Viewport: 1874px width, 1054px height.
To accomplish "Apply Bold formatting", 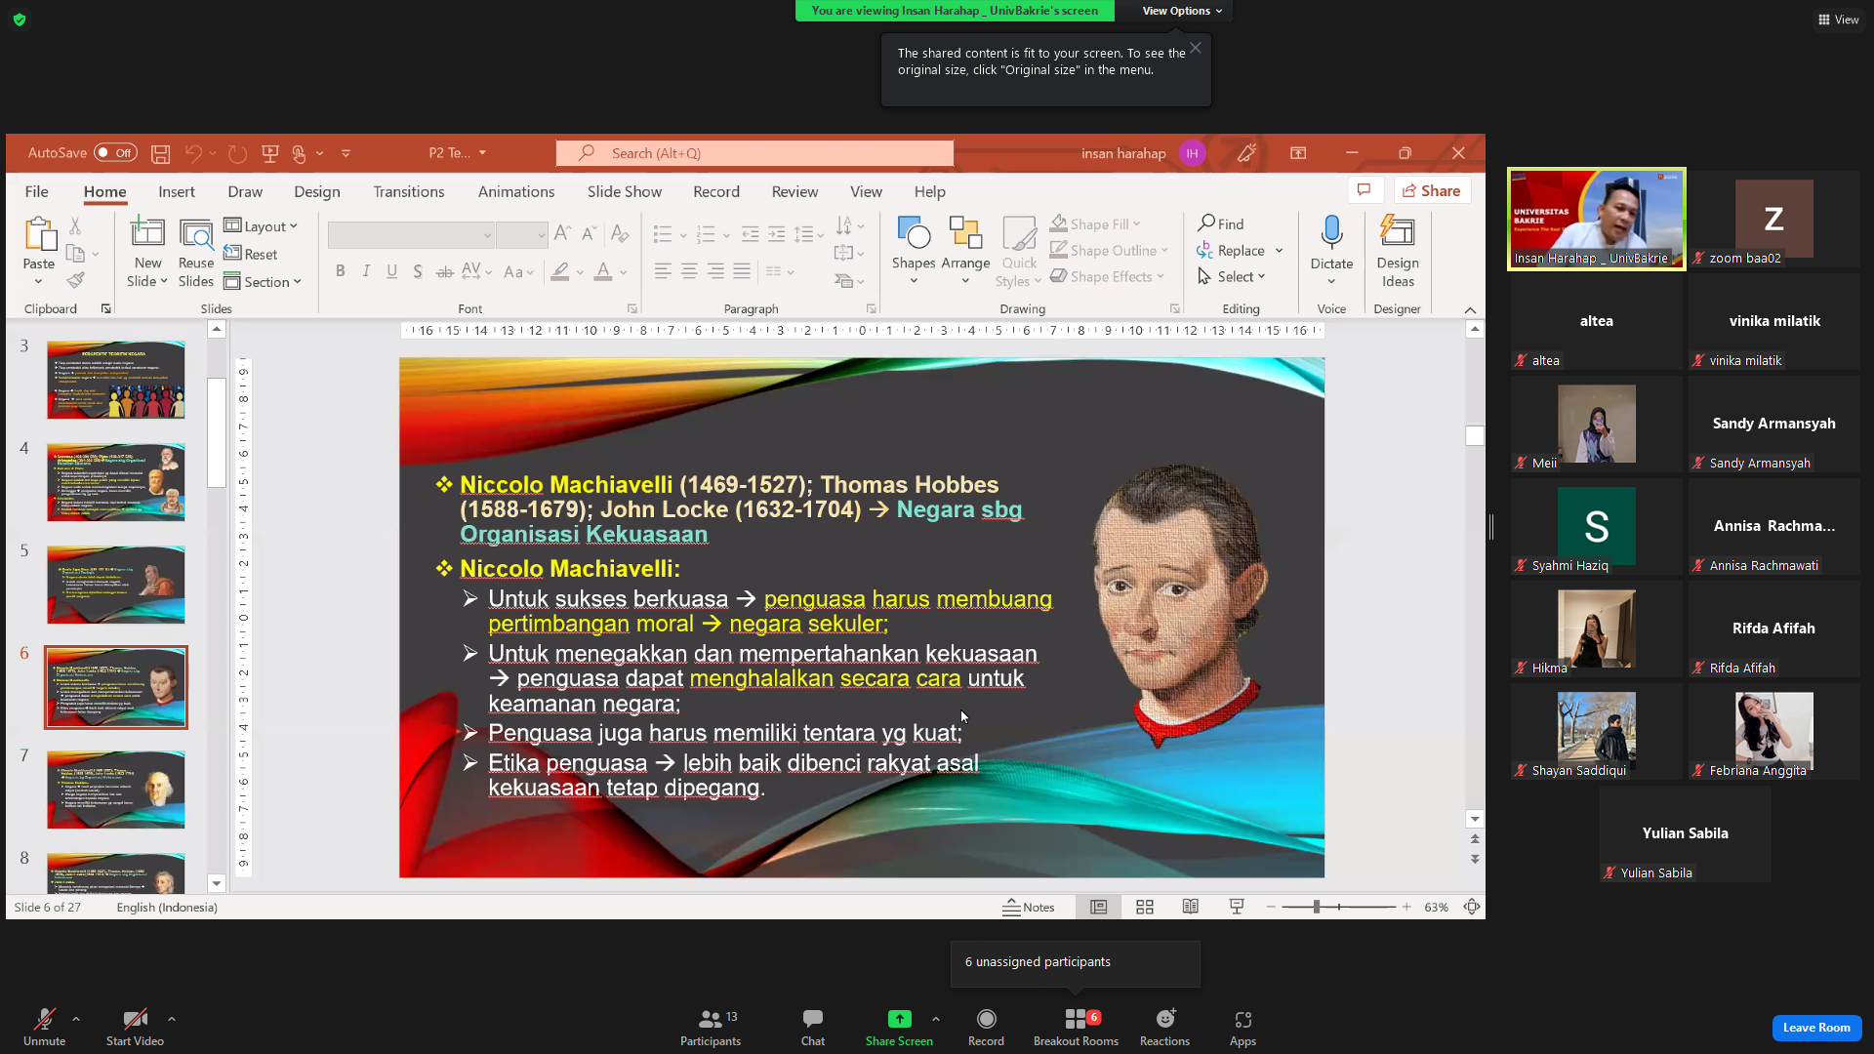I will (340, 271).
